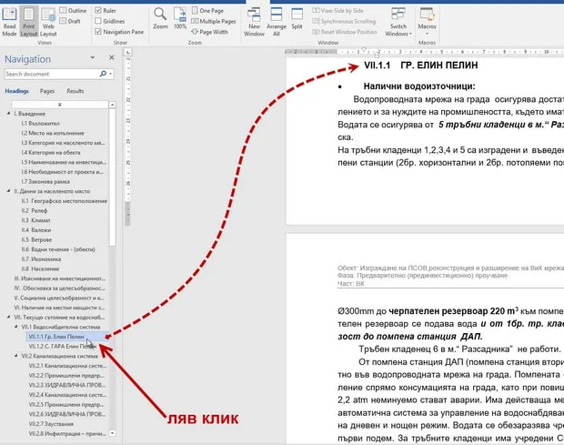The height and width of the screenshot is (445, 564).
Task: Uncheck the Navigation Pane checkbox
Action: [x=98, y=32]
